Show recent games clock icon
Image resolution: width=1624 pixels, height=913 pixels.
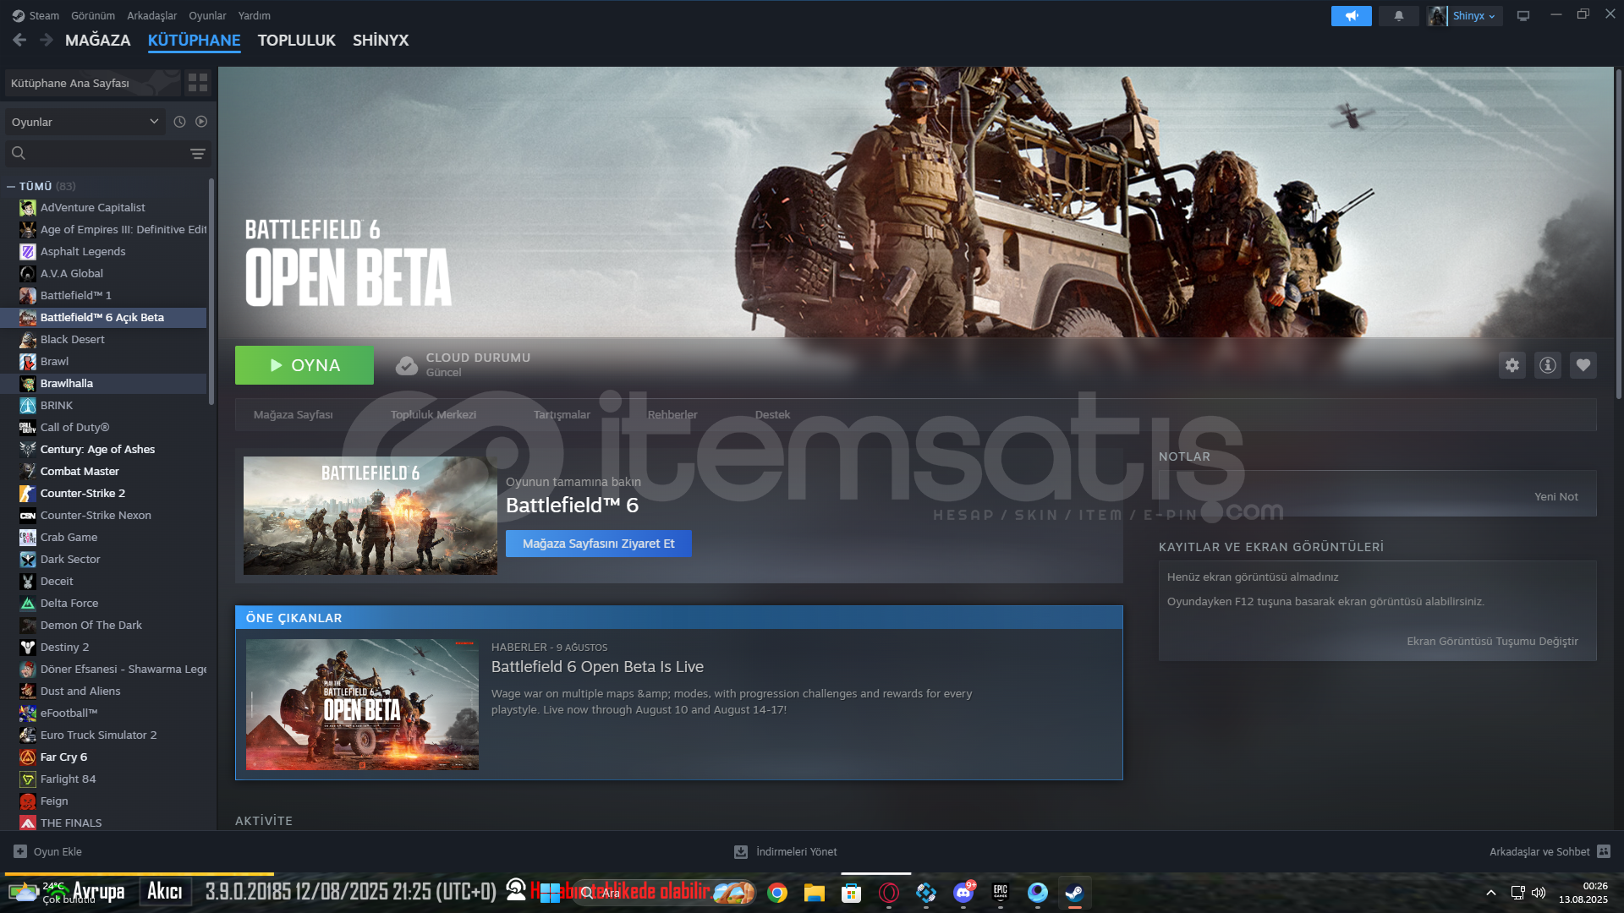click(x=179, y=122)
